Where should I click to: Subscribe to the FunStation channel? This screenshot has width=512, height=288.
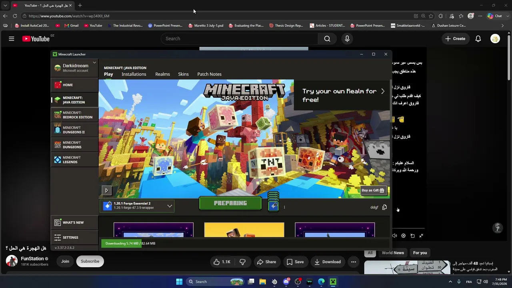[90, 262]
